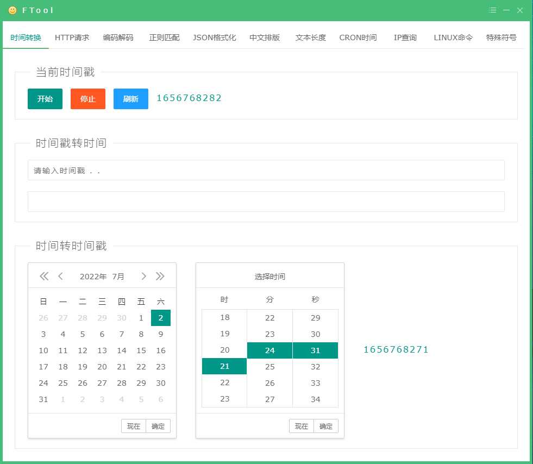Go to previous month with left arrow

pos(60,276)
